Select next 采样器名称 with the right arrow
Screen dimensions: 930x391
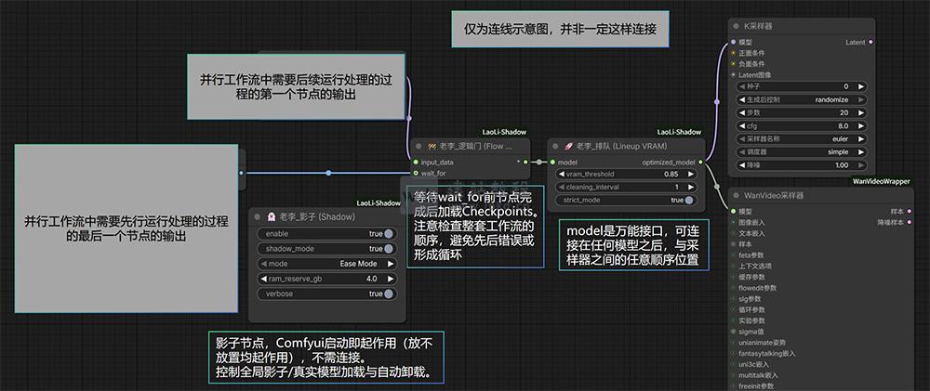pyautogui.click(x=860, y=139)
